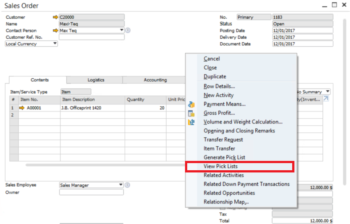Image resolution: width=350 pixels, height=224 pixels.
Task: Expand the Sales Employee dropdown
Action: point(121,185)
